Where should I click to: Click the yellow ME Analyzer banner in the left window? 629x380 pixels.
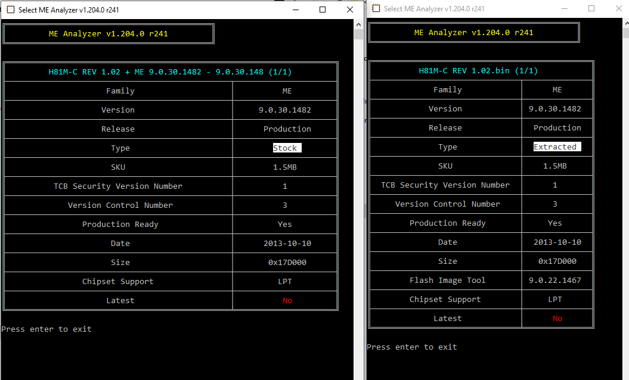[x=109, y=34]
